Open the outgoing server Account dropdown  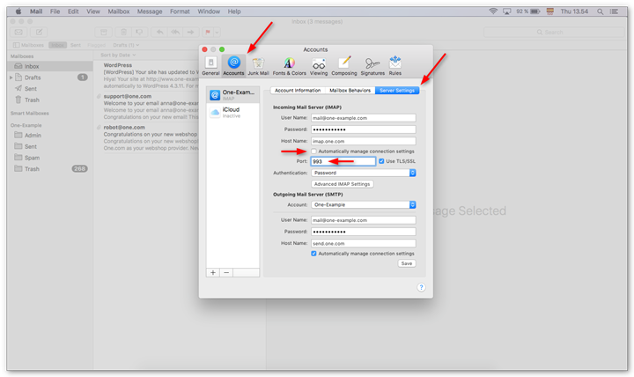(x=364, y=204)
